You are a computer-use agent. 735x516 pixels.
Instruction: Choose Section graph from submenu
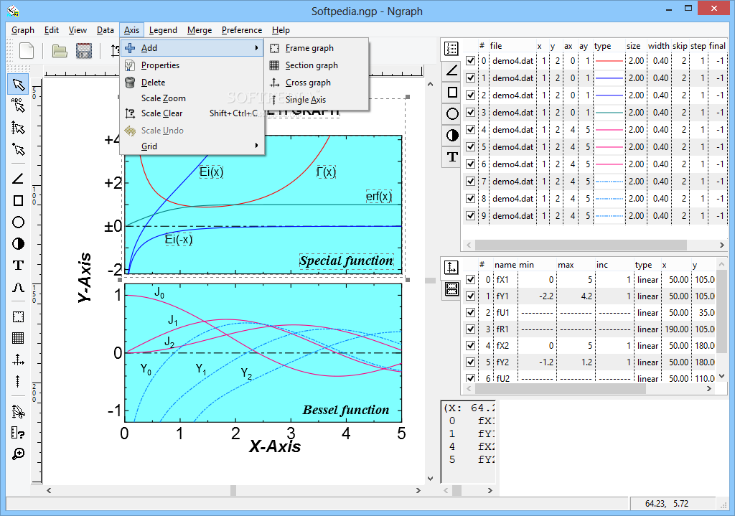coord(317,65)
